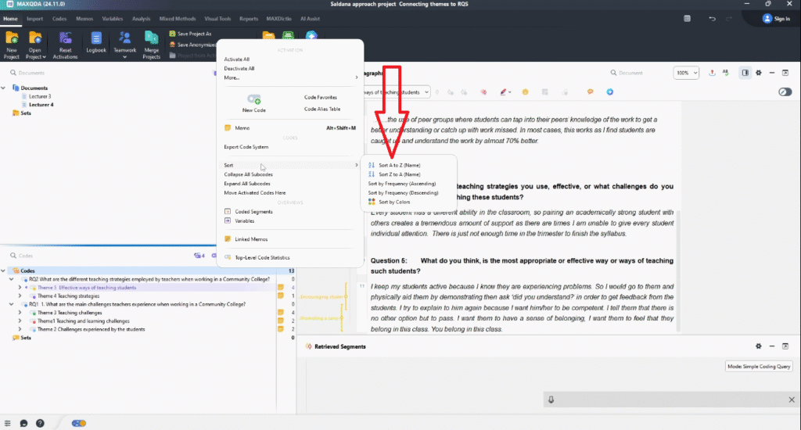Toggle the switch at document toolbar right
Screen dimensions: 801x430
coord(785,91)
